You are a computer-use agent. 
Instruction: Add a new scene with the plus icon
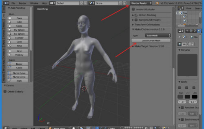tap(120, 3)
